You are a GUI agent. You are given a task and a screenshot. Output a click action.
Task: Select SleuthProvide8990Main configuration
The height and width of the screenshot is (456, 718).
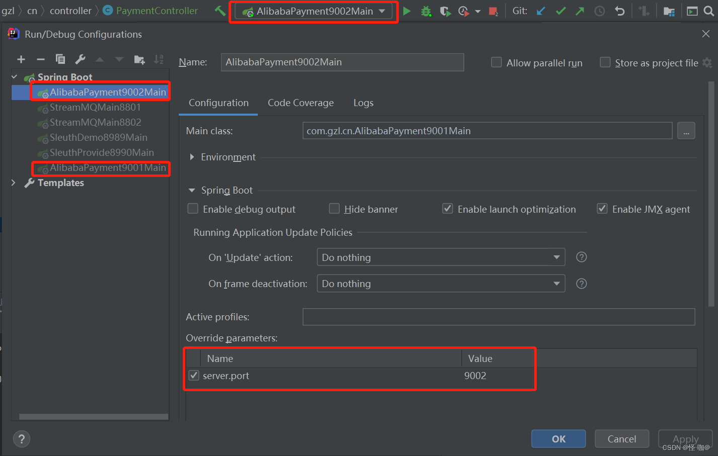tap(102, 152)
